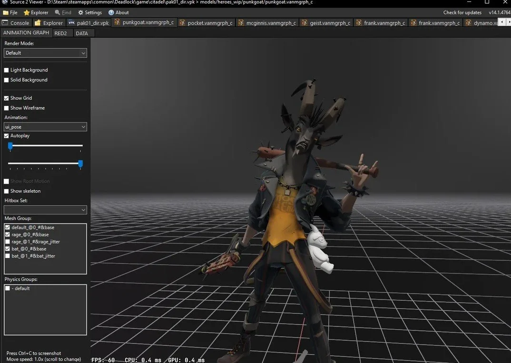Switch to the Console tab
Viewport: 511px width, 363px height.
click(16, 23)
